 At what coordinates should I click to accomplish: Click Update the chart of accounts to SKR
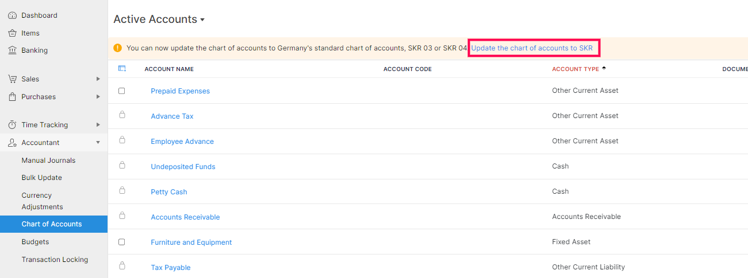tap(532, 48)
